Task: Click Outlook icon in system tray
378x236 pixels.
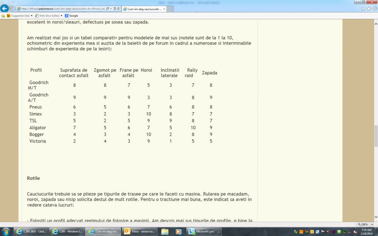Action: coord(312,232)
